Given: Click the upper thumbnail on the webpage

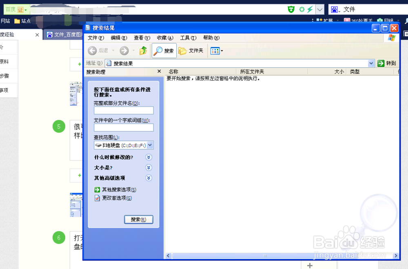Looking at the screenshot, I should (76, 93).
